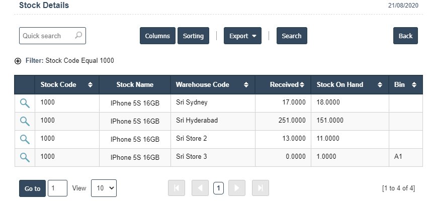Go to the first page arrow
The width and height of the screenshot is (429, 205).
(x=177, y=188)
